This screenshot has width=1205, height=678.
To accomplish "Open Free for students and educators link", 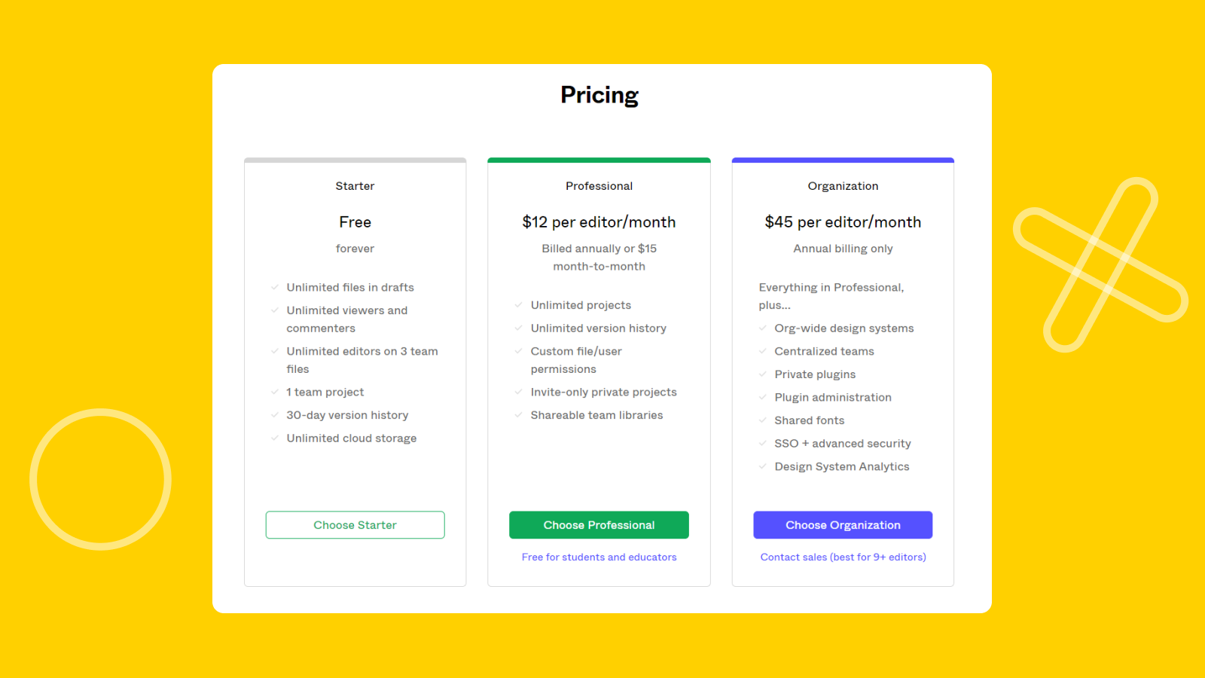I will pyautogui.click(x=599, y=557).
